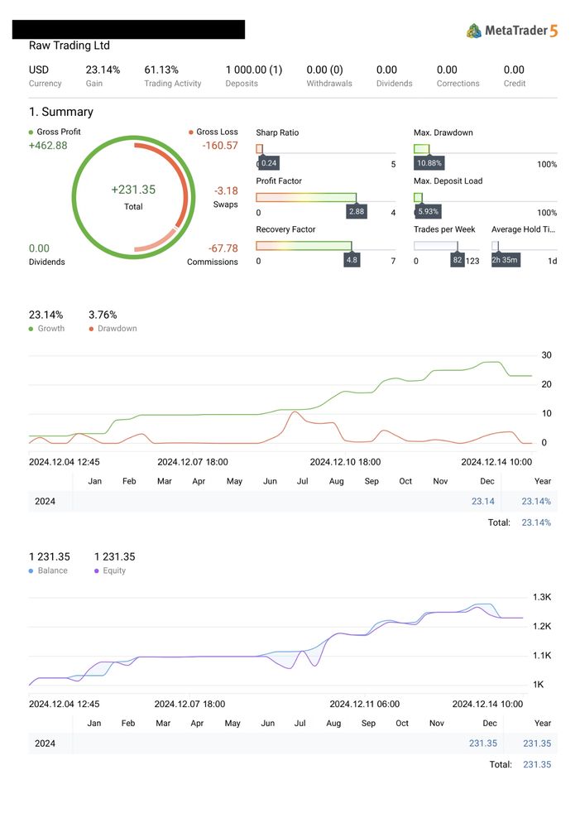Screen dimensions: 580x828
Task: Select the 2024 row in growth table
Action: (x=45, y=501)
